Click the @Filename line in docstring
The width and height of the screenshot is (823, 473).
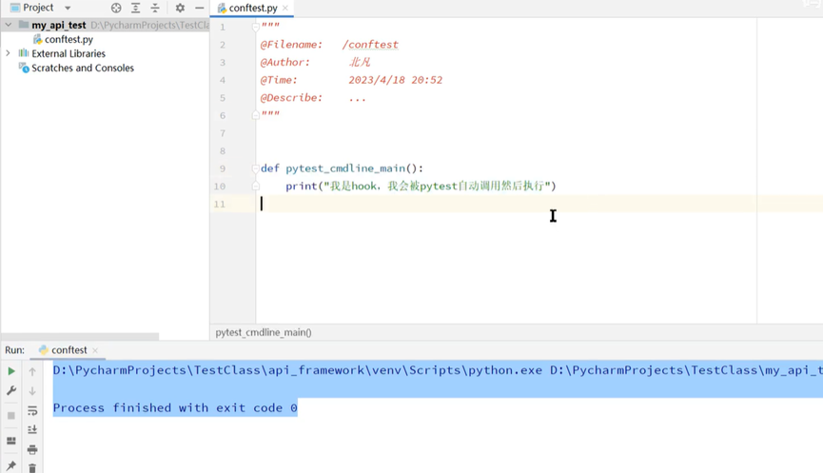pos(329,45)
